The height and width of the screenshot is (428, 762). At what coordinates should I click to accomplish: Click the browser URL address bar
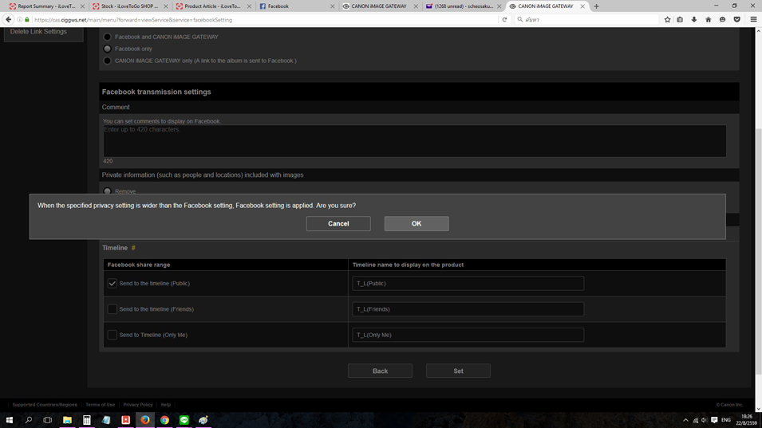[265, 20]
